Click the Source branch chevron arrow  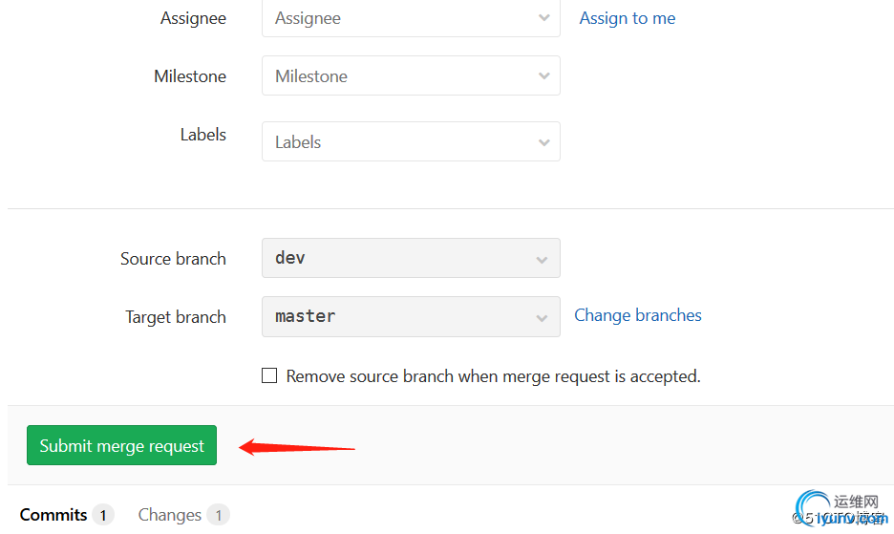click(x=542, y=260)
